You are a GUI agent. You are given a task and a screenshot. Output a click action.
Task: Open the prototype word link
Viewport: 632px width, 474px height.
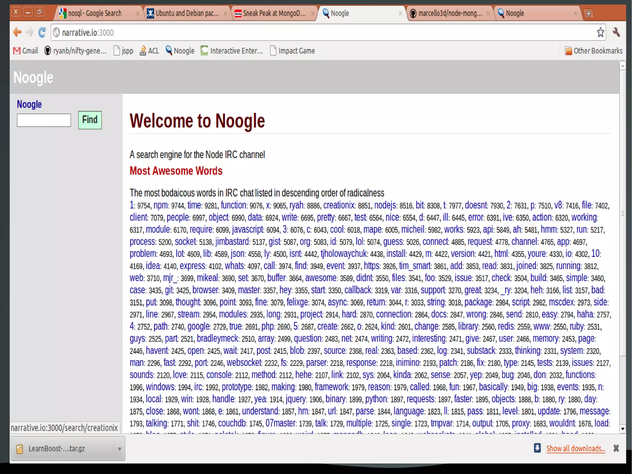237,387
